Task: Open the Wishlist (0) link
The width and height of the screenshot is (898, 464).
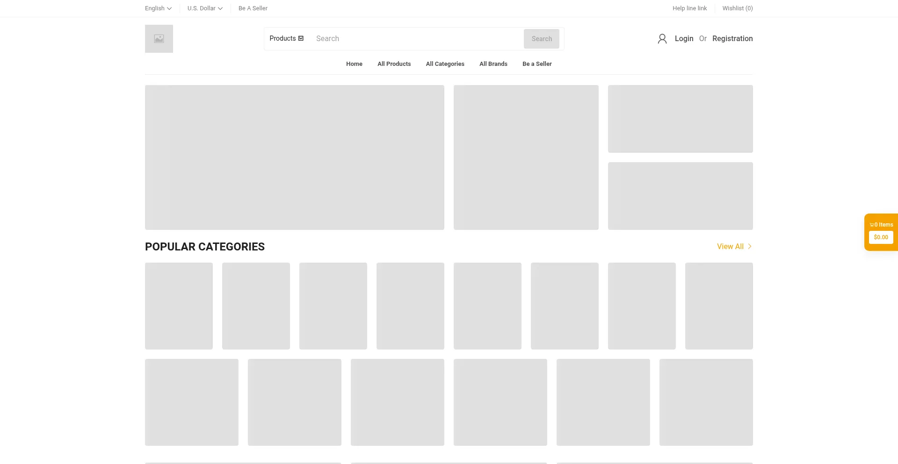Action: [x=737, y=8]
